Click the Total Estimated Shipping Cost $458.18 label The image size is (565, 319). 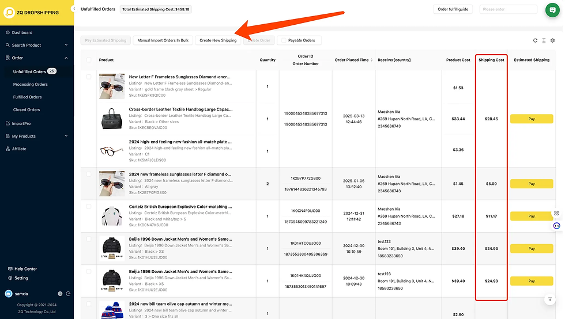point(156,9)
